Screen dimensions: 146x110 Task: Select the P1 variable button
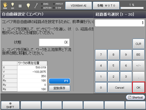coord(59,81)
